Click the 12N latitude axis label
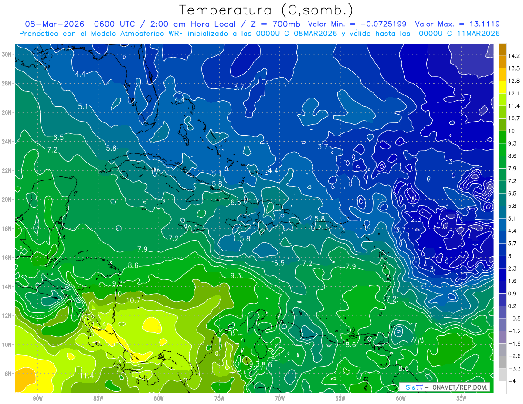The image size is (523, 404). point(7,316)
